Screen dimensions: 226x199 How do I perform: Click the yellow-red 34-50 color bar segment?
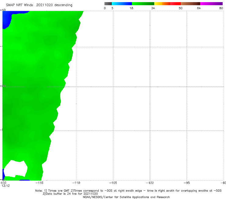167,4
